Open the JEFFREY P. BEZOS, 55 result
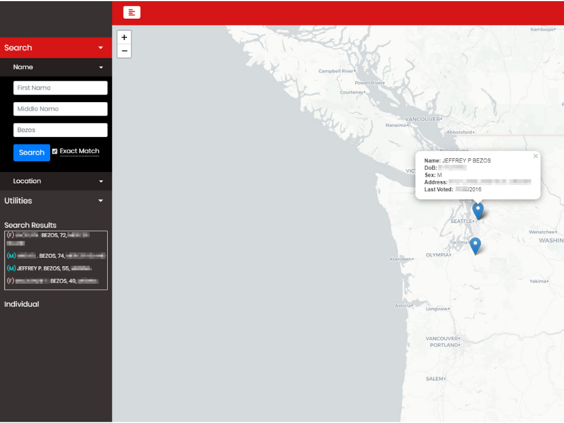The image size is (564, 423). [49, 268]
